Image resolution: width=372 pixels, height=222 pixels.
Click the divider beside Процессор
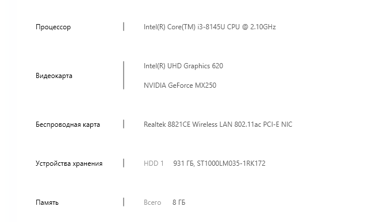124,27
